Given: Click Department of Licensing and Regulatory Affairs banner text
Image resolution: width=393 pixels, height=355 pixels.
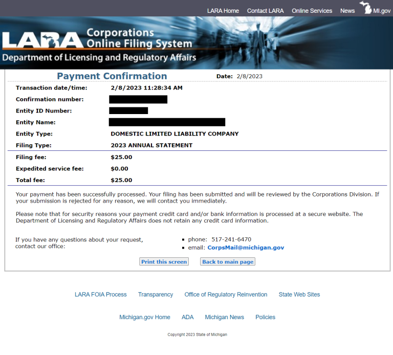Looking at the screenshot, I should [x=99, y=57].
